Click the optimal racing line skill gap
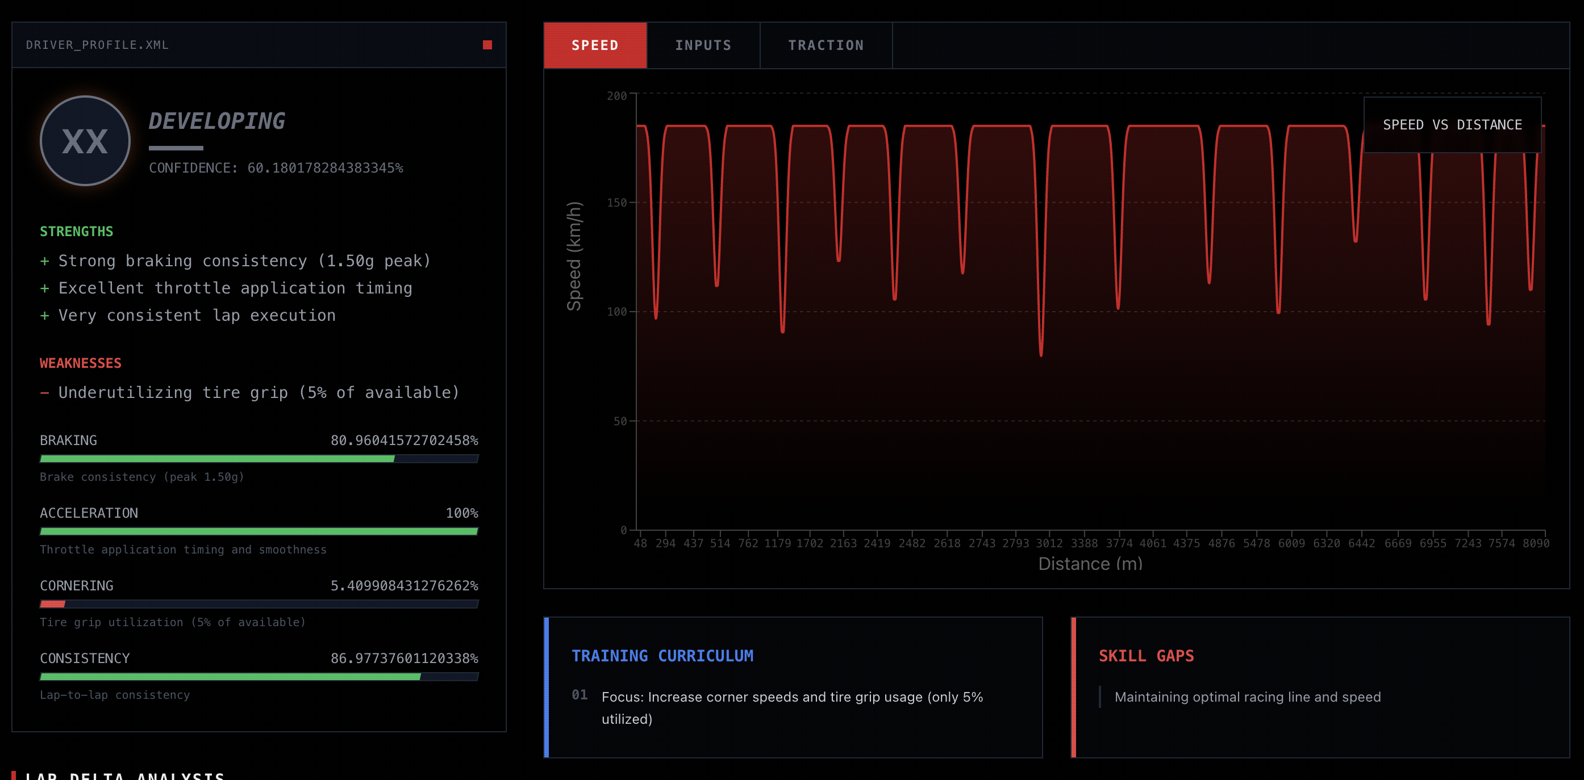 click(x=1247, y=697)
